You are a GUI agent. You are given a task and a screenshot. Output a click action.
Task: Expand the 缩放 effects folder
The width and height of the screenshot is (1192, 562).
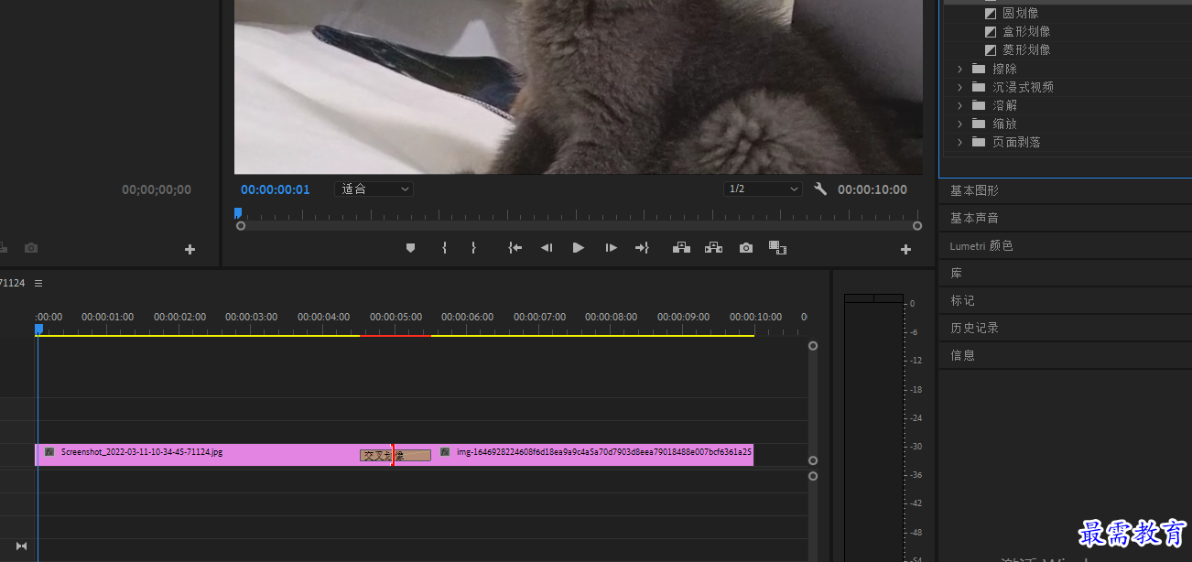tap(959, 124)
